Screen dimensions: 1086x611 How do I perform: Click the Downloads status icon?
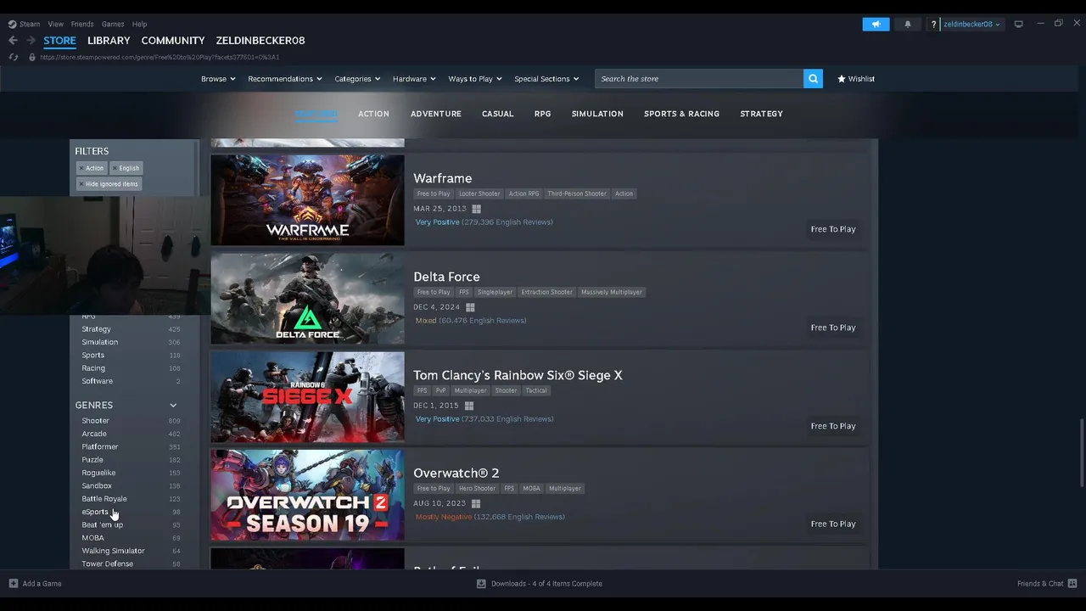pyautogui.click(x=481, y=583)
